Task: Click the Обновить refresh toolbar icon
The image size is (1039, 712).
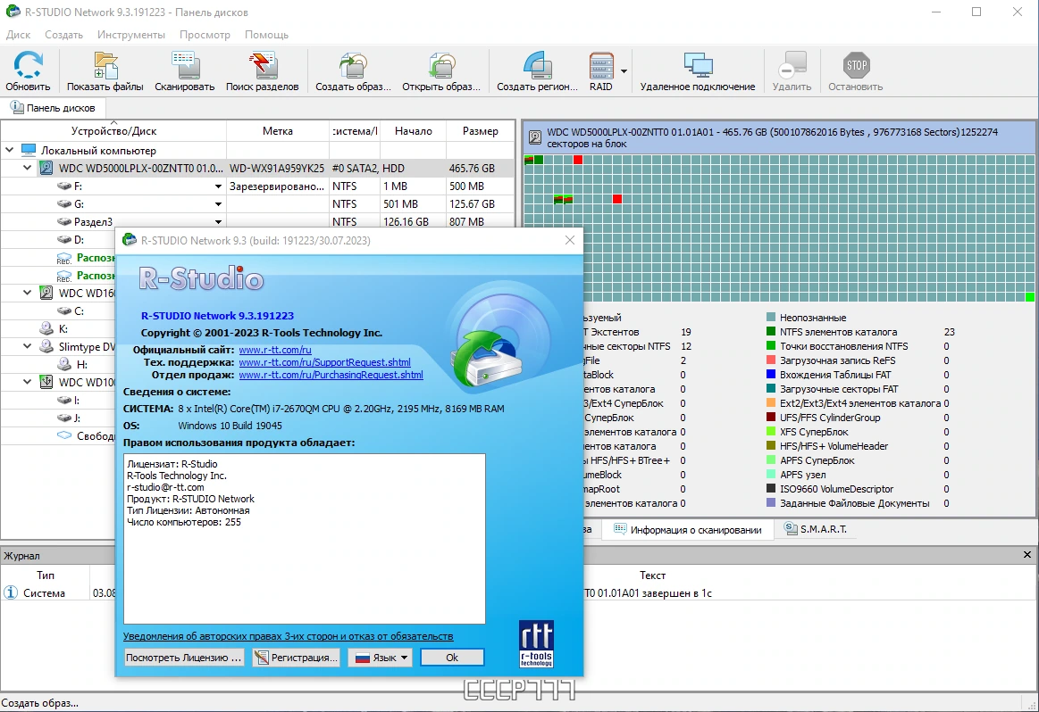Action: 28,65
